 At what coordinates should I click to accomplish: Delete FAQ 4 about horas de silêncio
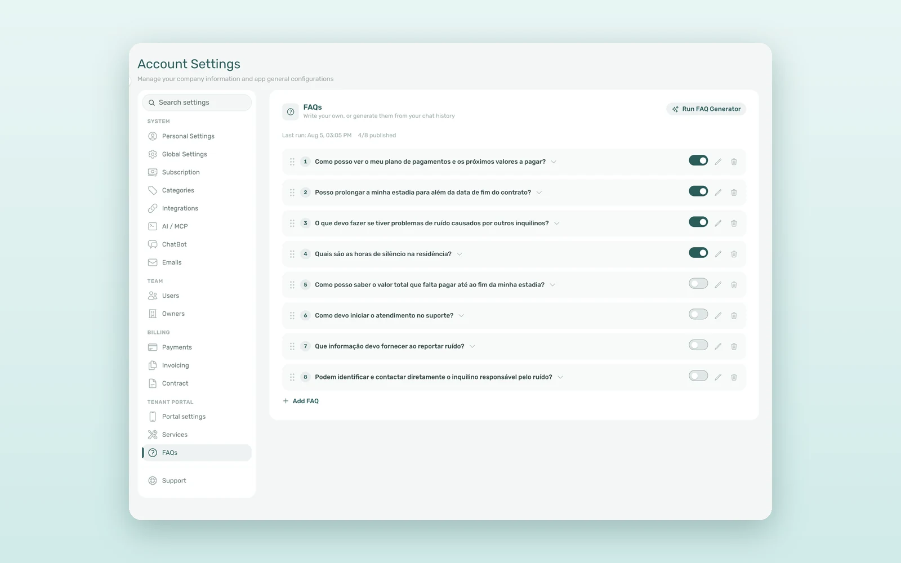734,254
